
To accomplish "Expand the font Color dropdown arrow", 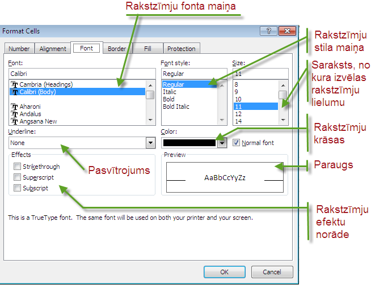I will pyautogui.click(x=222, y=143).
